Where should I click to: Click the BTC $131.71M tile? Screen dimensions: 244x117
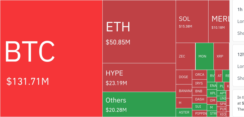(51, 58)
